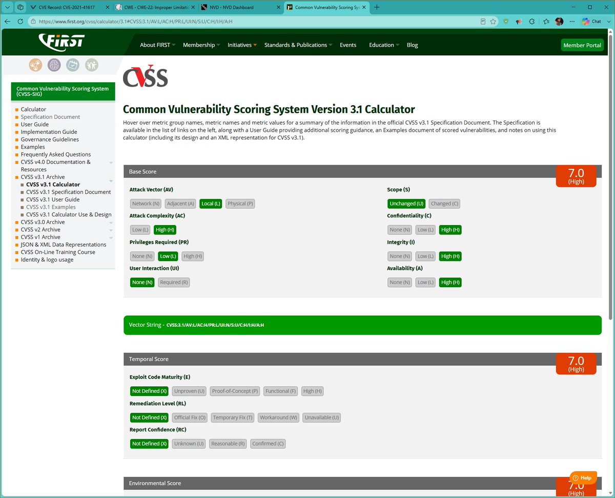
Task: Close the NVD Dashboard tab
Action: tap(277, 7)
